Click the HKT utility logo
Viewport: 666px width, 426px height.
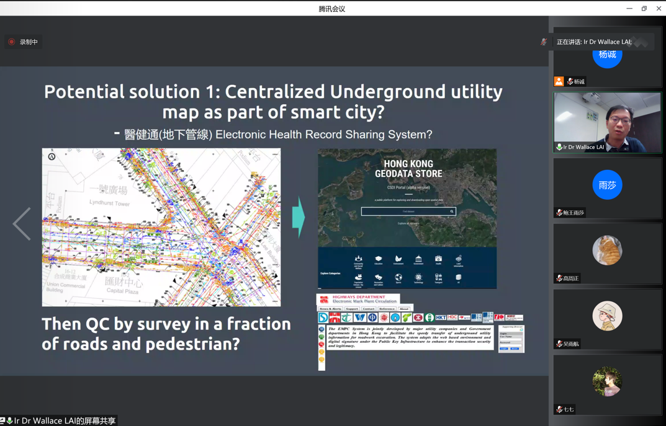441,317
